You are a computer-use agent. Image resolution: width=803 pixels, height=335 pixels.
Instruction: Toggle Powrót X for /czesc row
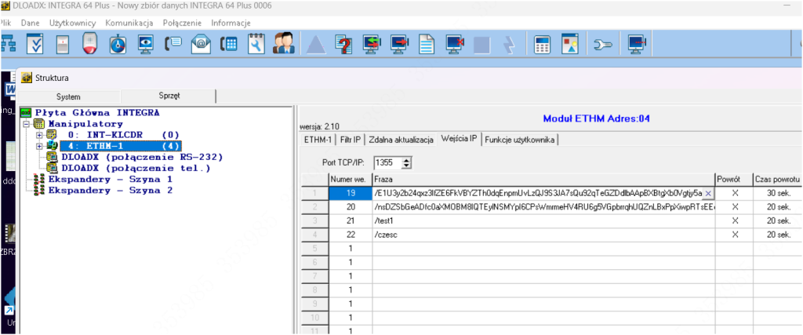pos(734,235)
